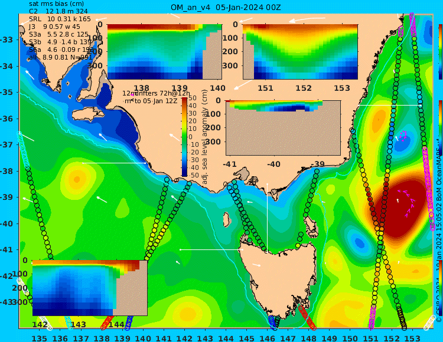Click the 300 depth label of the 142–144 inset
This screenshot has width=443, height=342.
(x=19, y=302)
